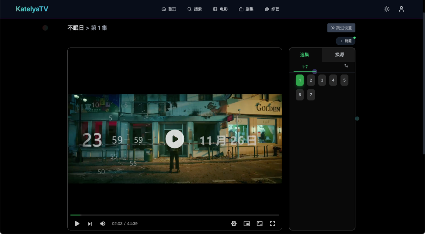Switch to the 换源 source tab
Image resolution: width=425 pixels, height=234 pixels.
coord(339,55)
